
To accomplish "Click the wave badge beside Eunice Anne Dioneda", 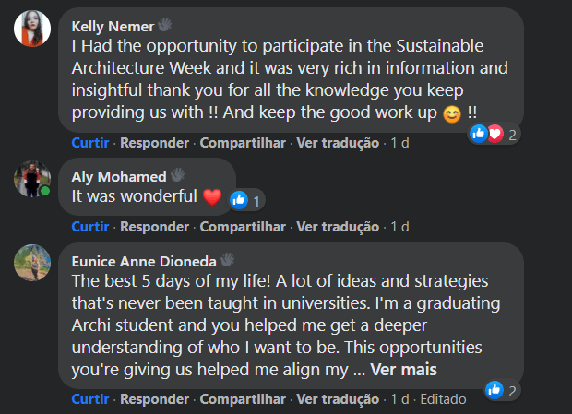I will (x=227, y=260).
